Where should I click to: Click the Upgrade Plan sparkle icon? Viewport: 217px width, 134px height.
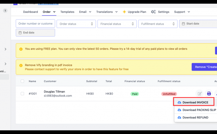[x=124, y=12]
